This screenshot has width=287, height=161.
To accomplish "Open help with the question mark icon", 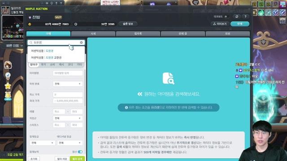I will [x=245, y=17].
